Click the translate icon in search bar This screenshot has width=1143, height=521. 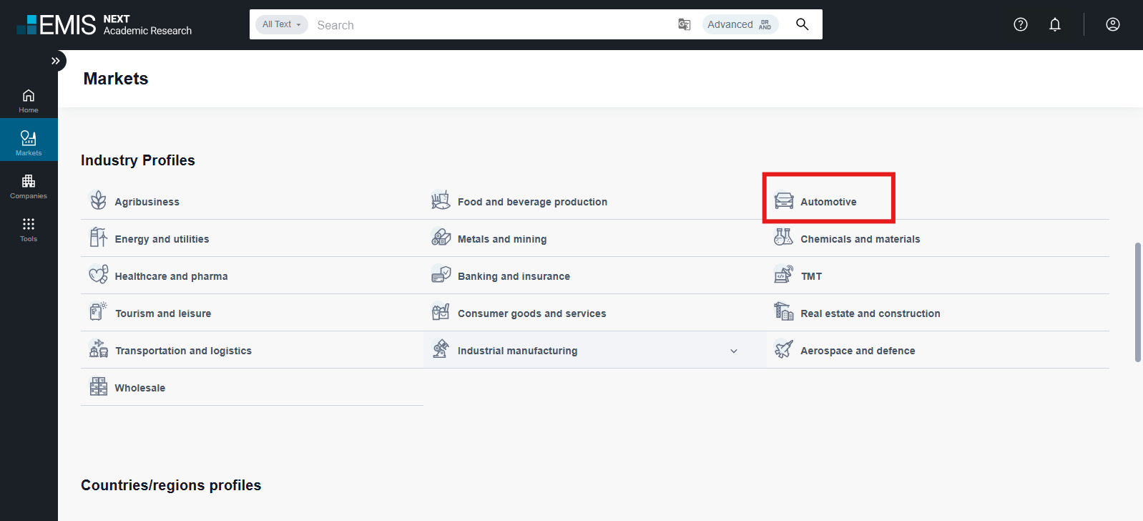[684, 24]
